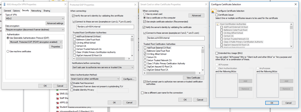Select the Use Extensible Authentication Protocol radio
This screenshot has height=112, width=301.
tap(8, 38)
